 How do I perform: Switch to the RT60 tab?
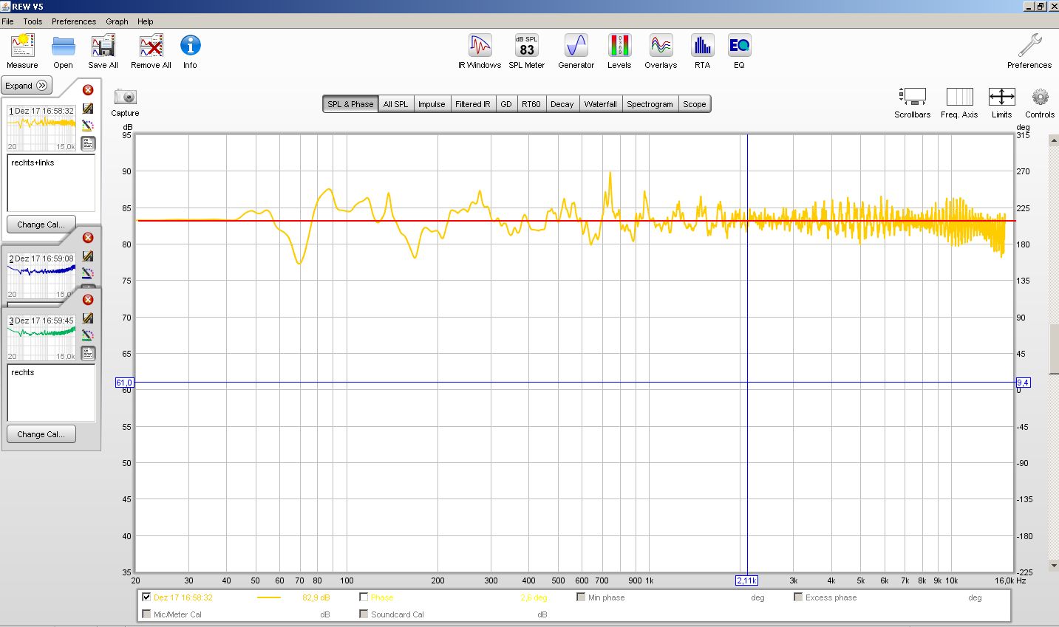point(531,104)
